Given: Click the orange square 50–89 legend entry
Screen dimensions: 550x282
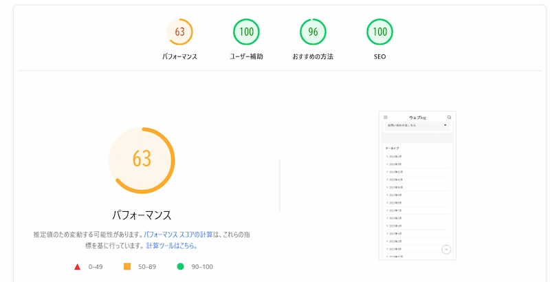Looking at the screenshot, I should click(x=140, y=267).
